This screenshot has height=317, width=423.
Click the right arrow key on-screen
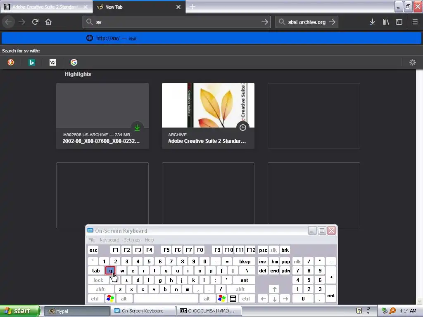click(x=285, y=299)
